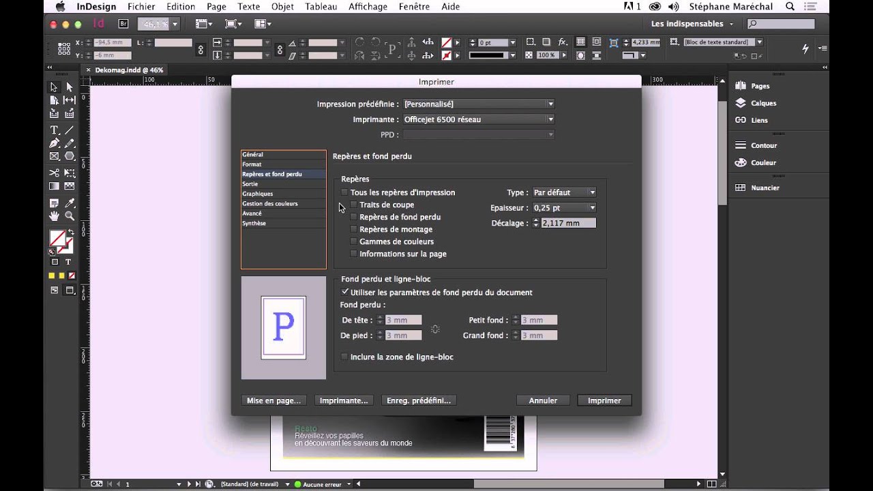Viewport: 873px width, 491px height.
Task: Select the Polygon shape tool
Action: click(69, 156)
